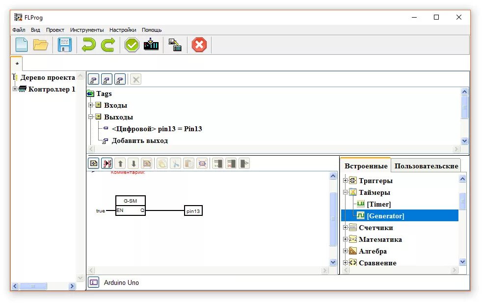Open a project with the folder icon
The image size is (482, 303).
click(40, 45)
